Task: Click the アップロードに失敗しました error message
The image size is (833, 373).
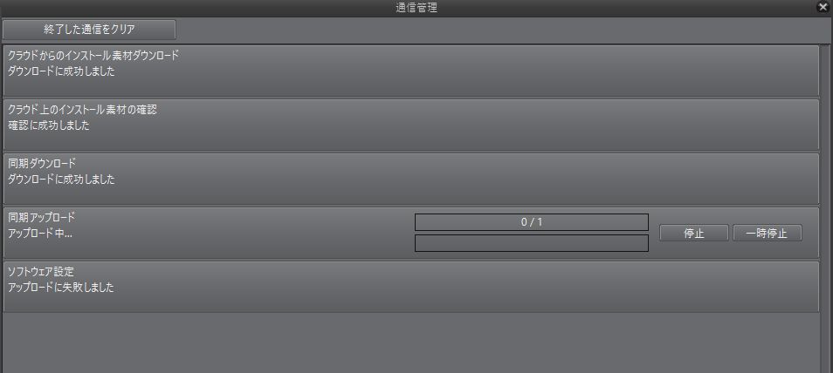Action: (x=61, y=288)
